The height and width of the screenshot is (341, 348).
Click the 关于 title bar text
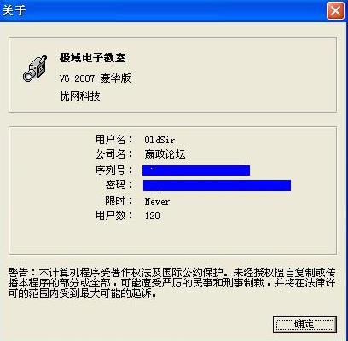point(14,11)
